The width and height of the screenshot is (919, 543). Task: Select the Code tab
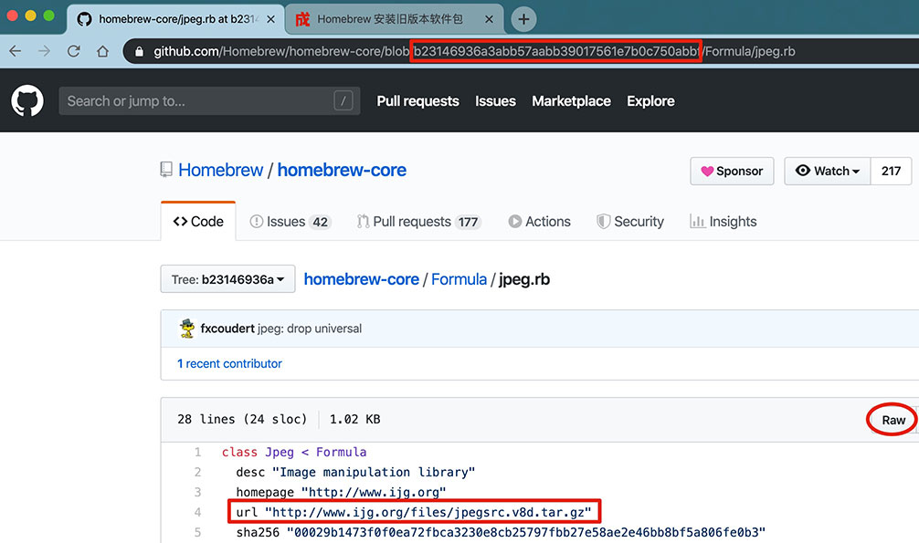[198, 222]
